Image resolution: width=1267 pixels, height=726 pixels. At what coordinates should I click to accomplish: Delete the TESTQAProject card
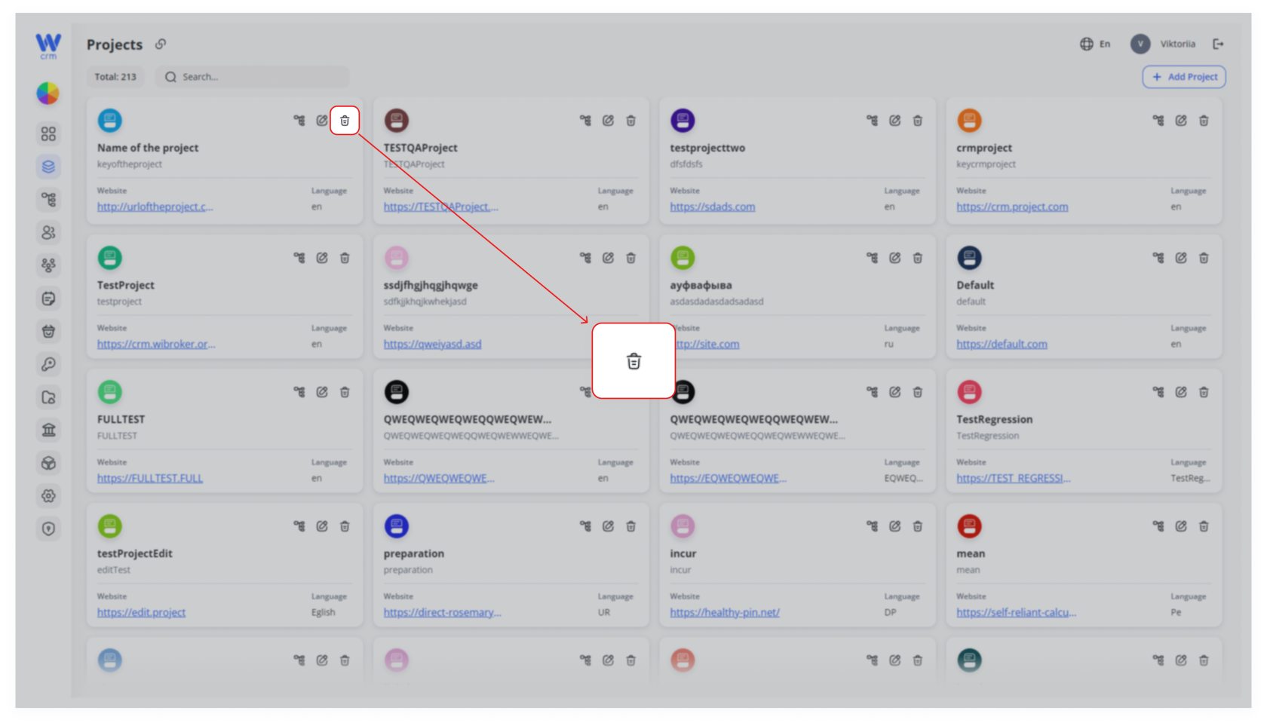[x=631, y=121]
